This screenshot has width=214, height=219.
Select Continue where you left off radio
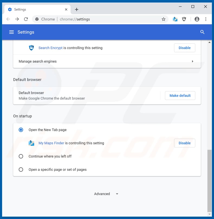coord(21,156)
